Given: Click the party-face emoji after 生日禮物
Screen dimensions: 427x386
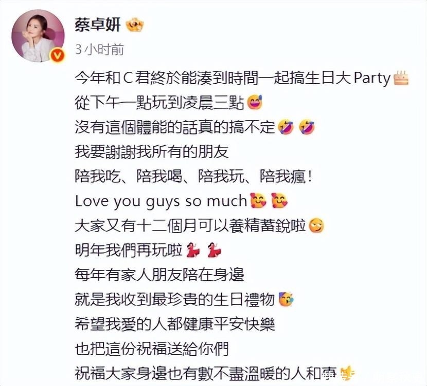Looking at the screenshot, I should (286, 299).
